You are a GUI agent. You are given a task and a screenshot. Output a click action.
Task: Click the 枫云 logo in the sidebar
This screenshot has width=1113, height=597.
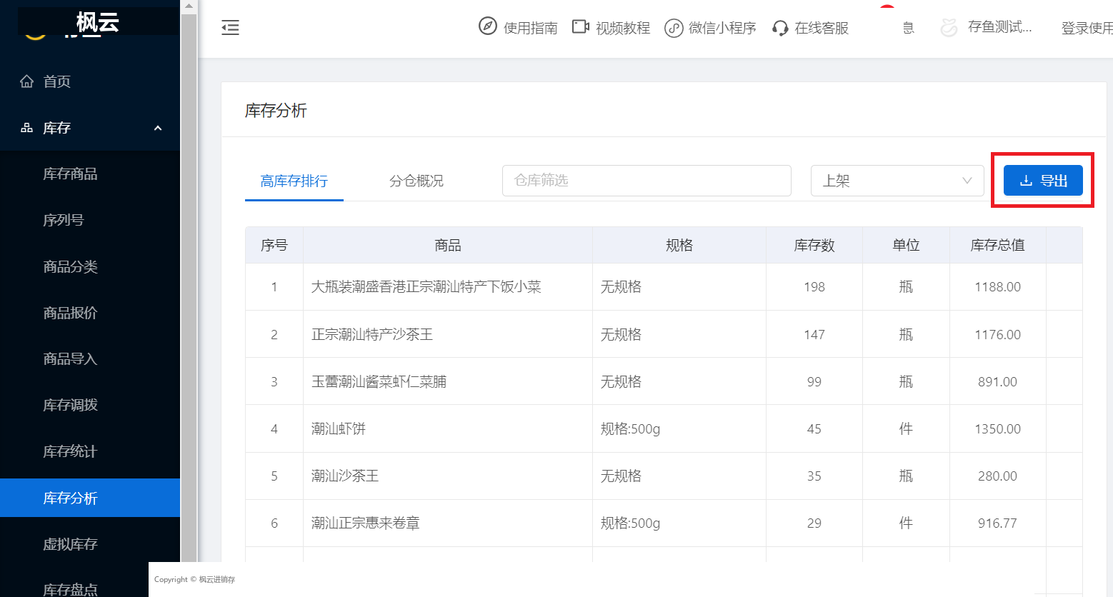click(98, 22)
